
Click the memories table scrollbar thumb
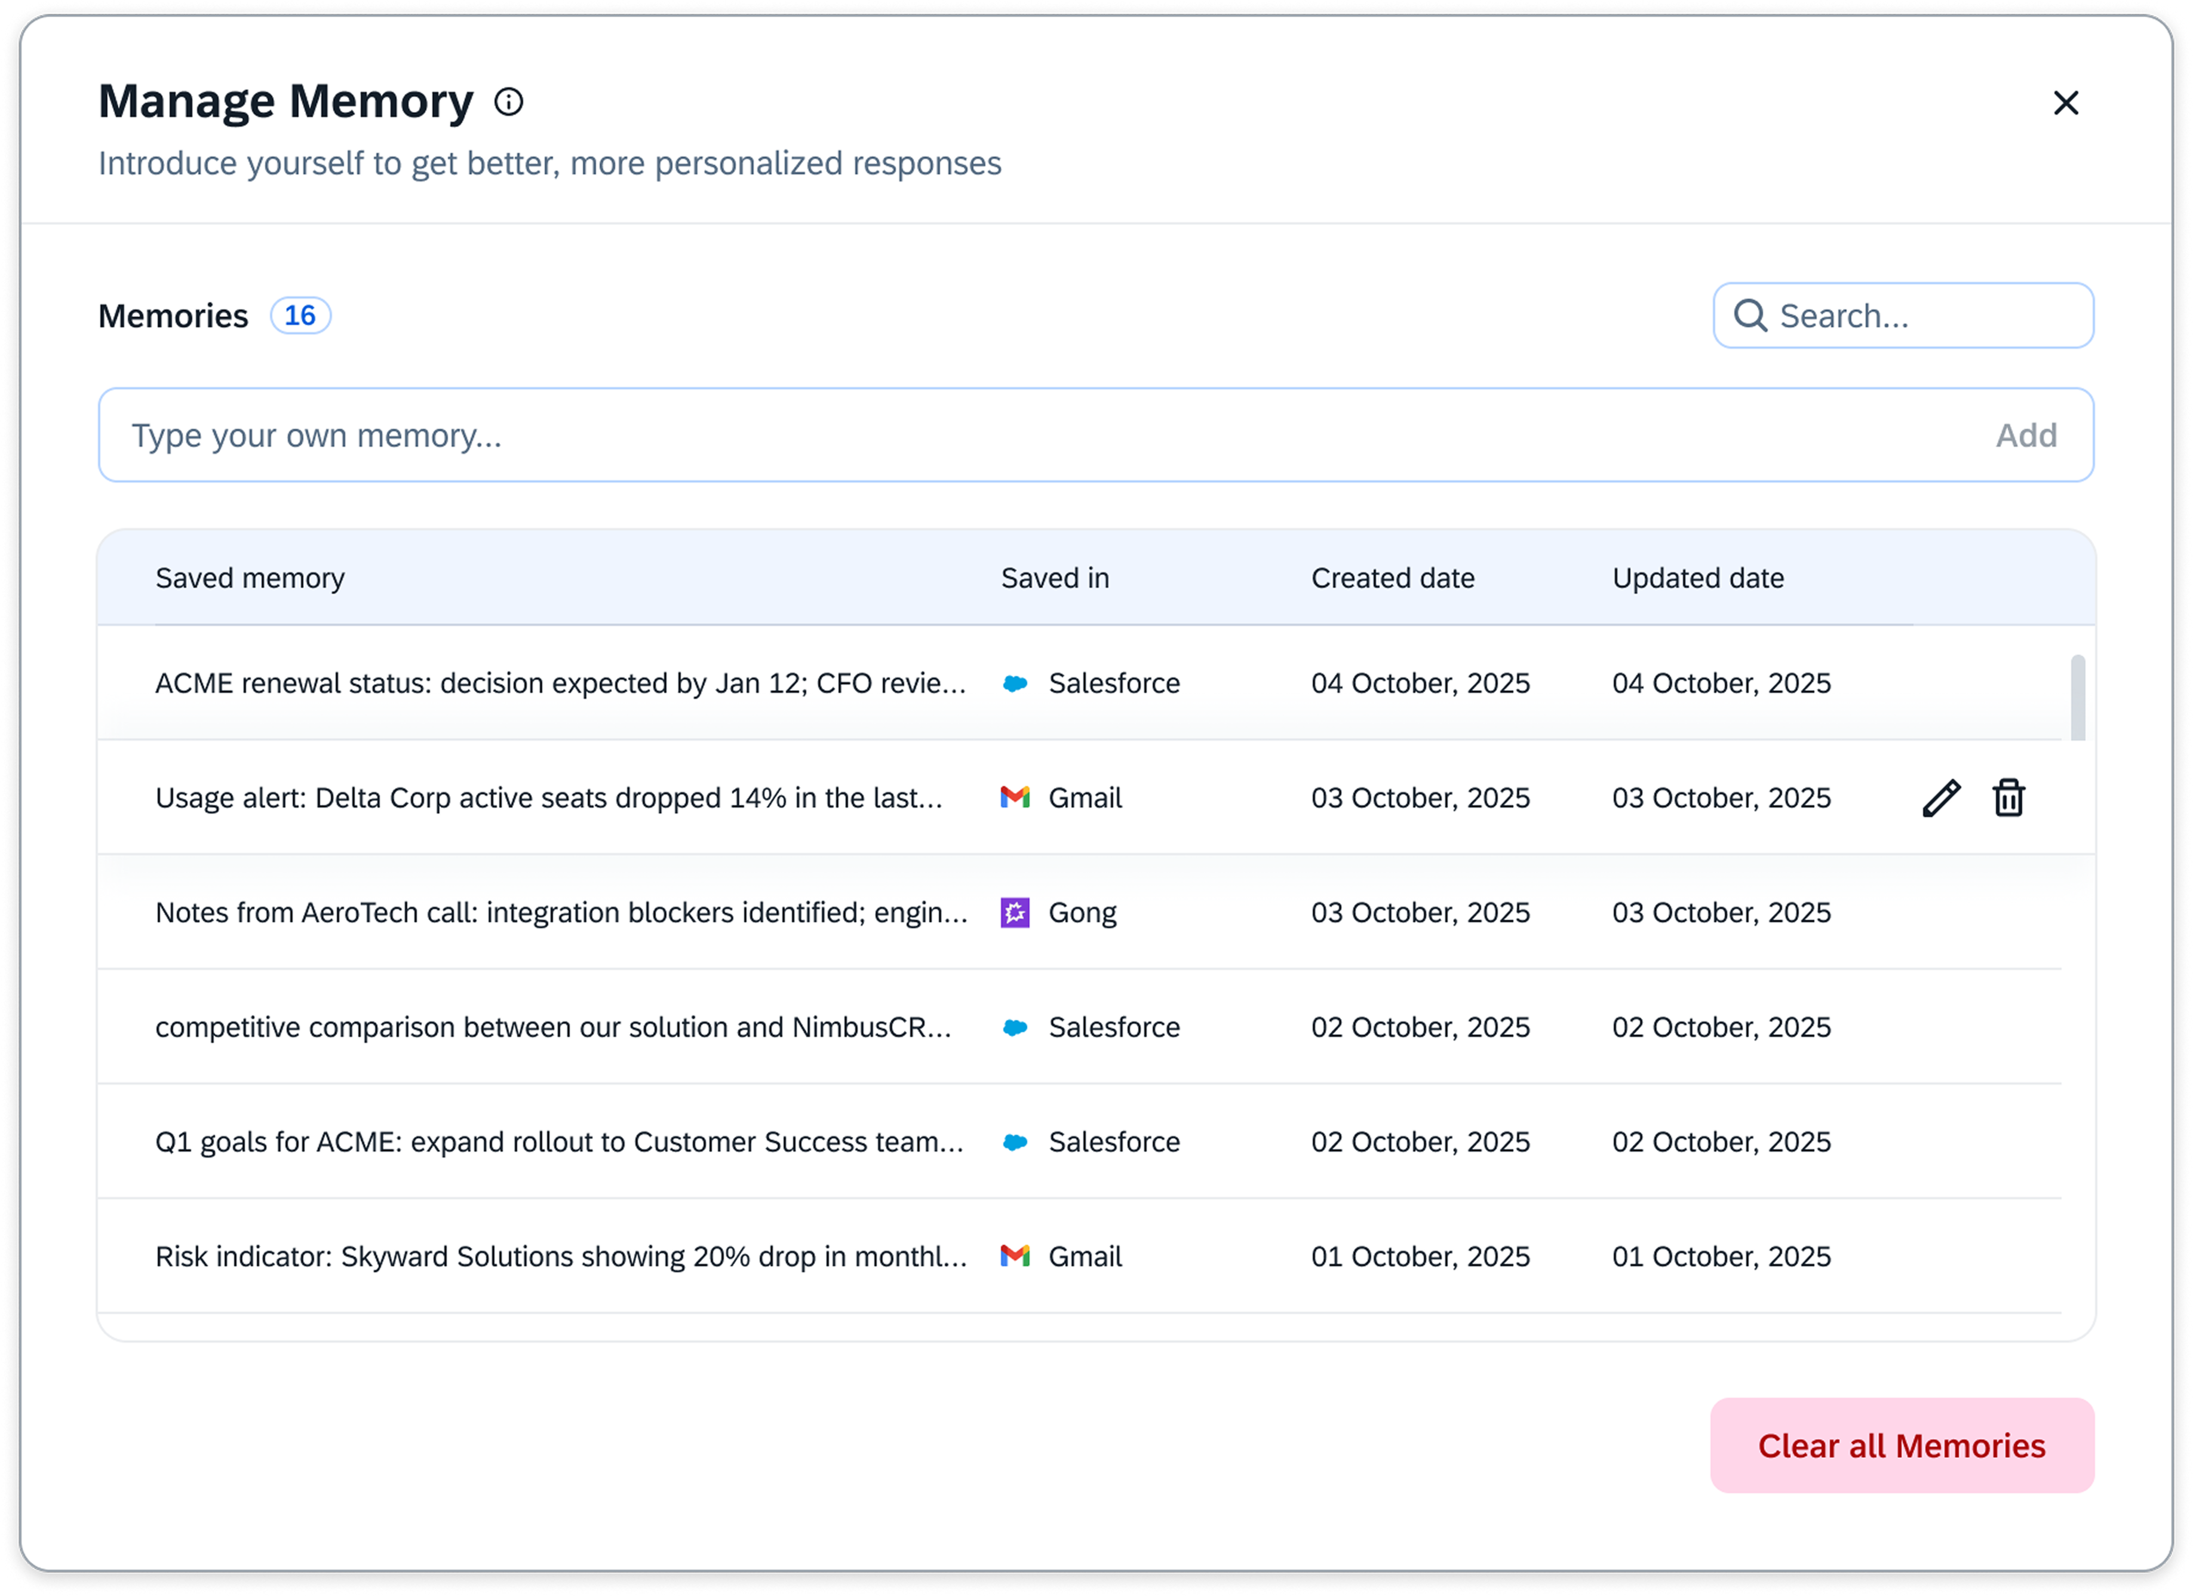click(x=2077, y=698)
